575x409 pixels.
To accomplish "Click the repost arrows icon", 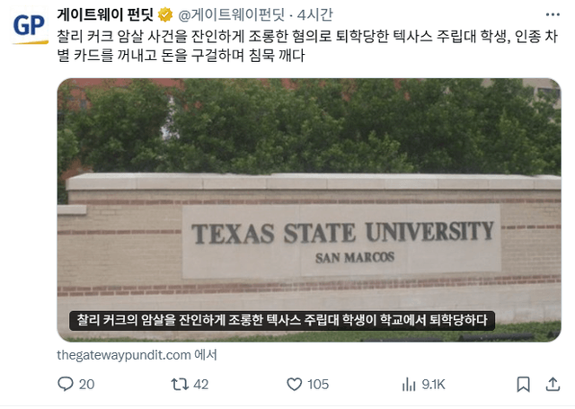I will pyautogui.click(x=180, y=384).
